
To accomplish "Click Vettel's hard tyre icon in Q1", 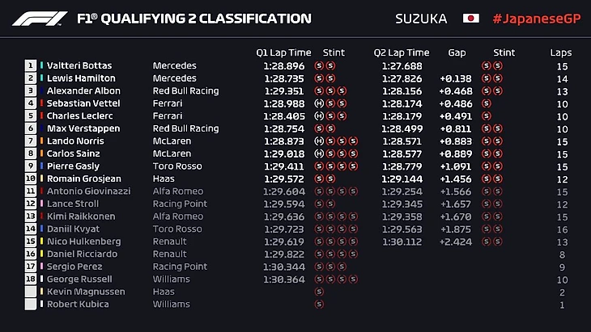I will click(x=318, y=103).
